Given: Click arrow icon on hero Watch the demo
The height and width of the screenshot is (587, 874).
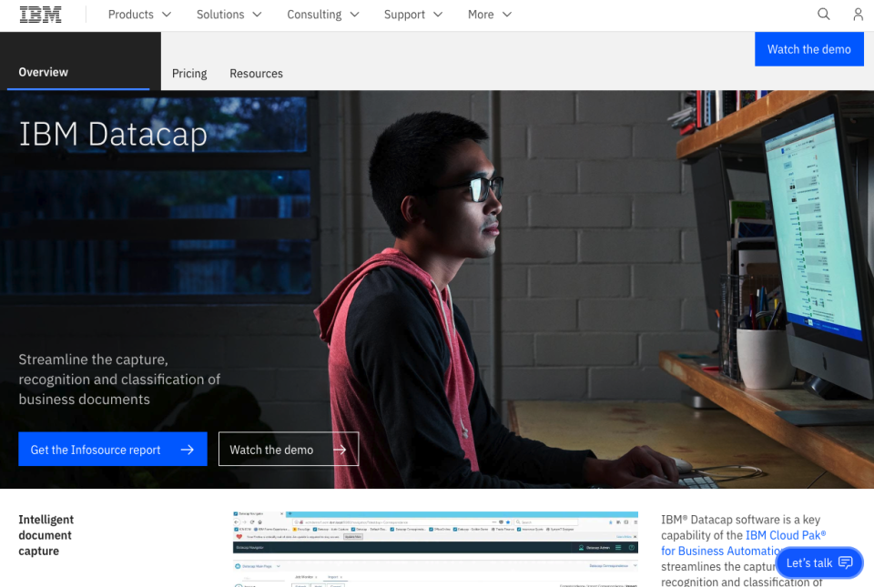Looking at the screenshot, I should (340, 450).
